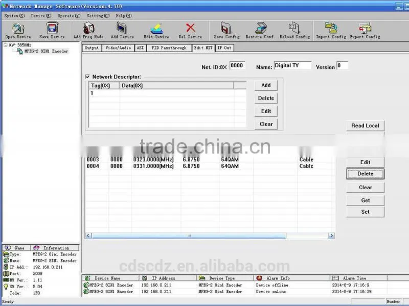
Task: Click the horizontal scrollbar left arrow
Action: click(x=88, y=236)
